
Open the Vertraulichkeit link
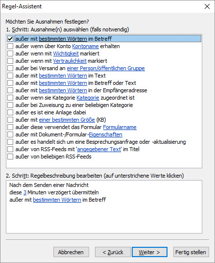[70, 61]
